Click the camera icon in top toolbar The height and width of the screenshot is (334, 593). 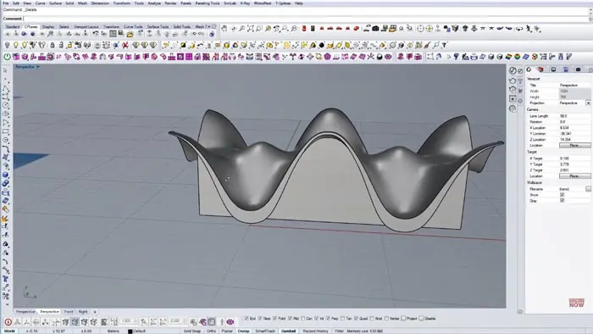point(375,28)
